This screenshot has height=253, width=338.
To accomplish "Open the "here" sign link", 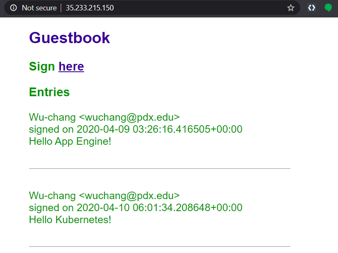I will click(x=71, y=66).
